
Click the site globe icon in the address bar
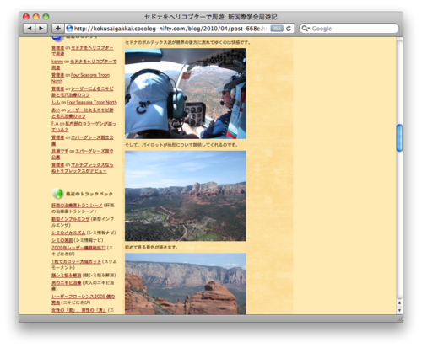[x=69, y=29]
